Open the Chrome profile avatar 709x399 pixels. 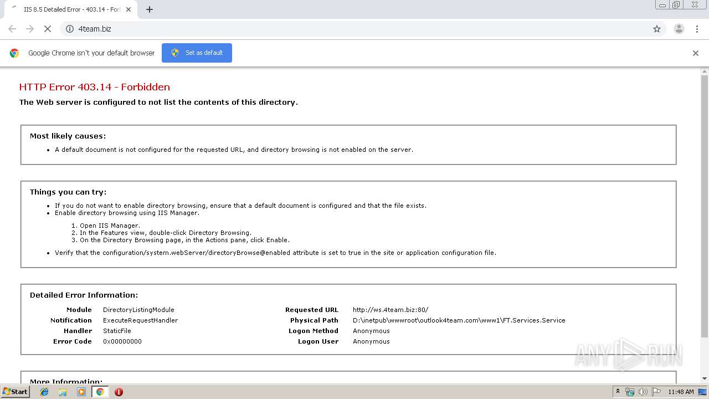pos(679,29)
